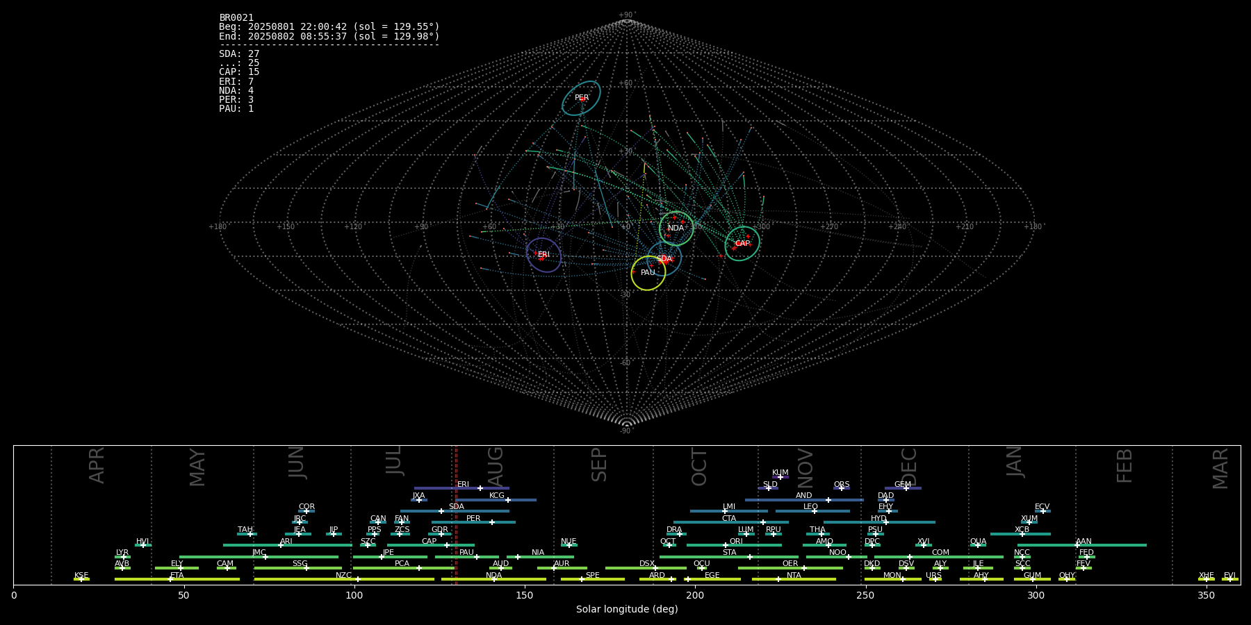
Task: Click the COR shower marker in the timeline
Action: coord(306,511)
